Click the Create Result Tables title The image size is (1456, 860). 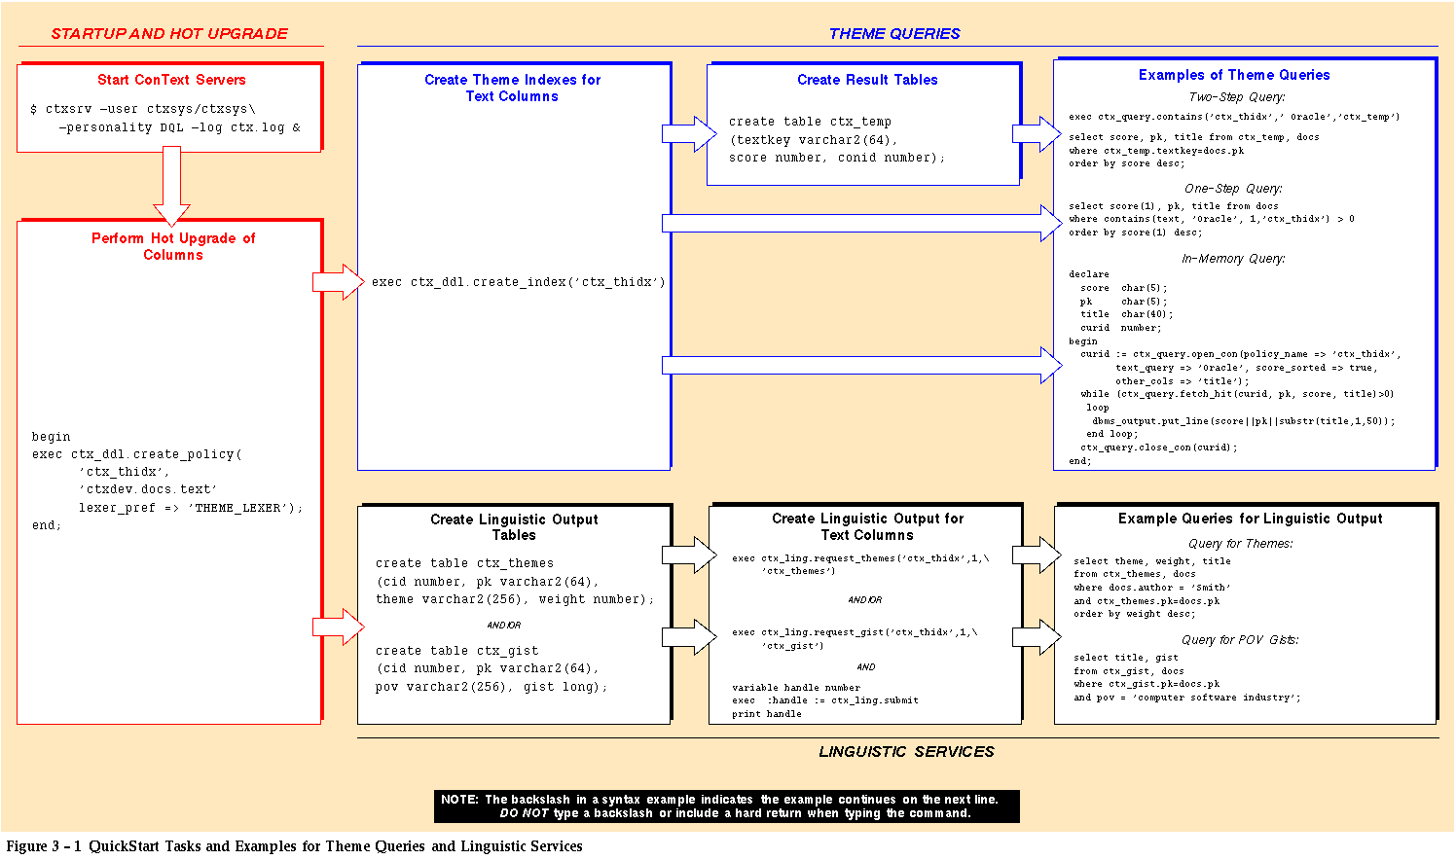[867, 80]
